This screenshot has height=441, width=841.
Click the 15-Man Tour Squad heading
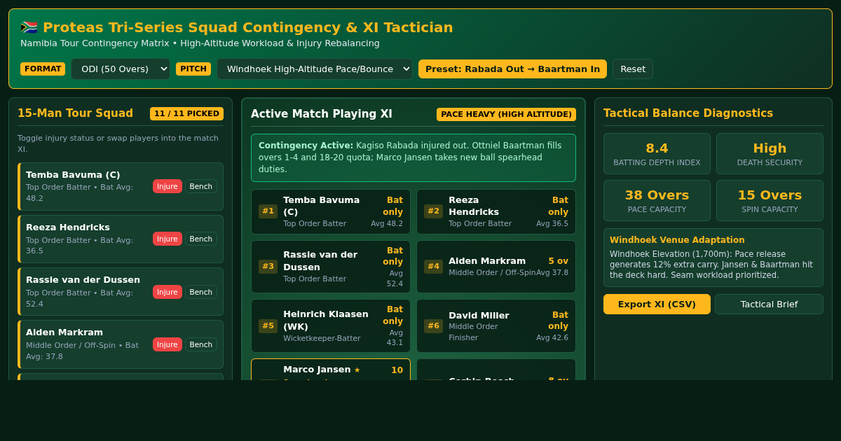coord(75,113)
